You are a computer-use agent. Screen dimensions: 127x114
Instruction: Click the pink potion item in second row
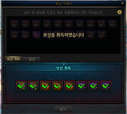coord(36,35)
